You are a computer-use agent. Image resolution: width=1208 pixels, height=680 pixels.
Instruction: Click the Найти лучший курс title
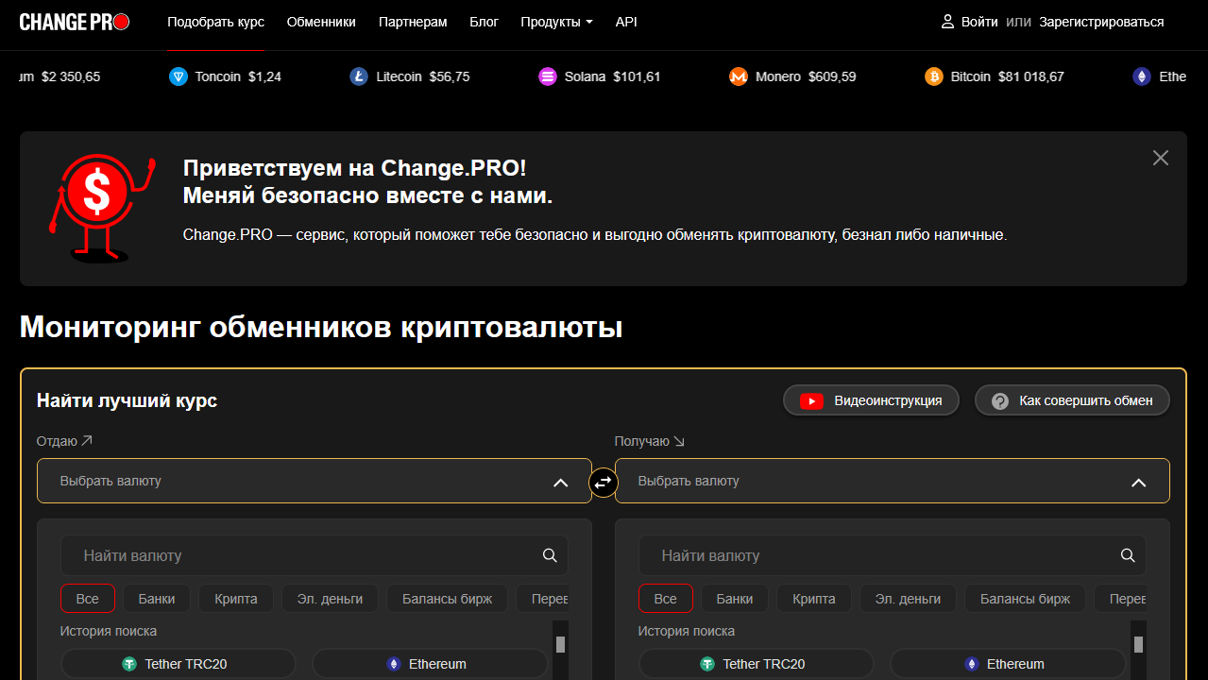(x=127, y=400)
